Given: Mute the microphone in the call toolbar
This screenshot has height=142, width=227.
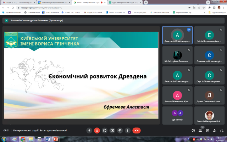Looking at the screenshot, I should point(89,130).
